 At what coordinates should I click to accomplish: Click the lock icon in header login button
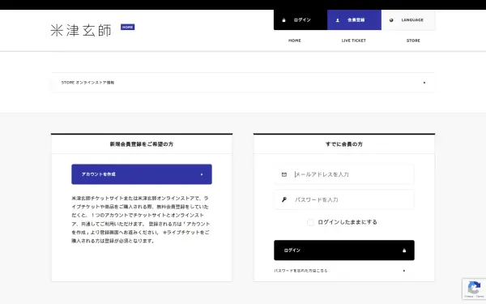point(283,20)
